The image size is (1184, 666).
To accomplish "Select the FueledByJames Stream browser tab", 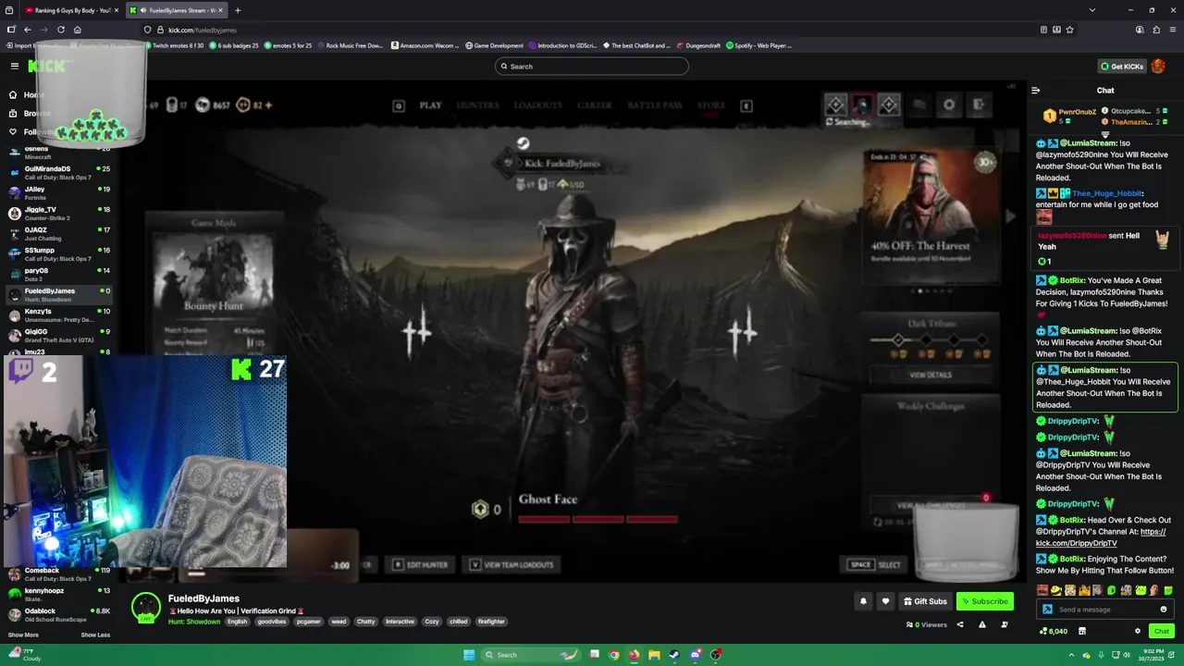I will pos(174,10).
